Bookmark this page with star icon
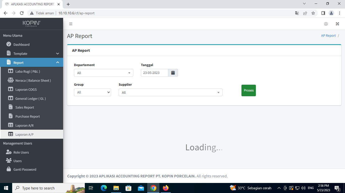The image size is (345, 193). 313,13
